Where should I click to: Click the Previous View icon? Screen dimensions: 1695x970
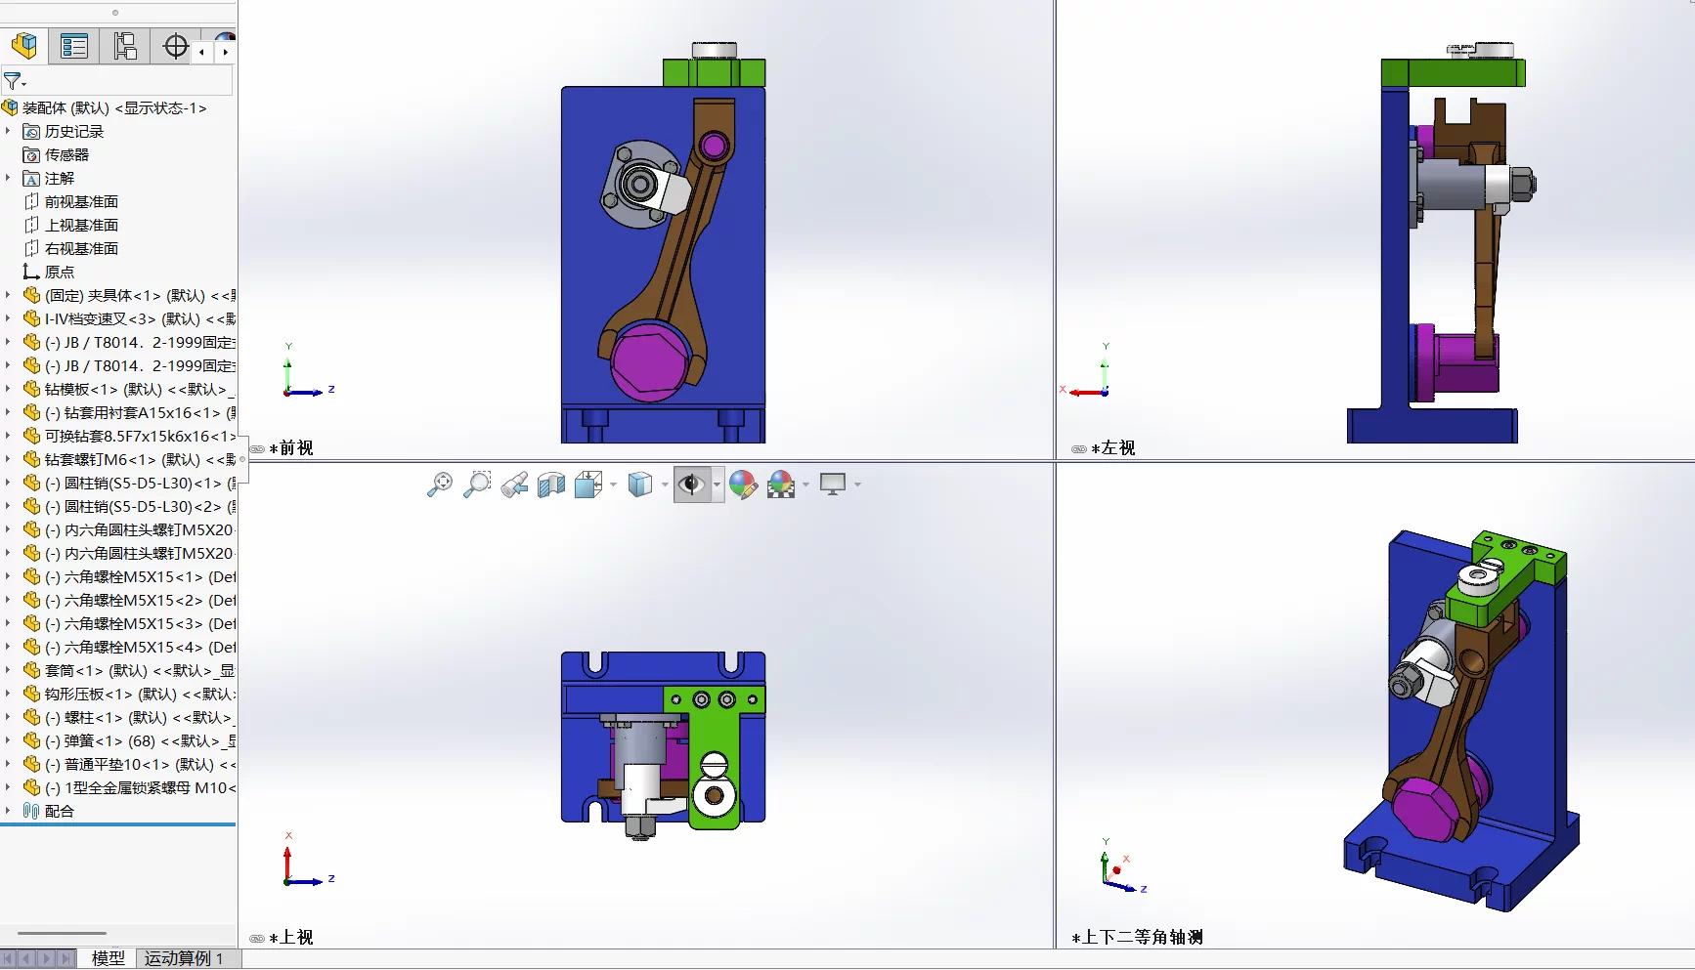514,485
